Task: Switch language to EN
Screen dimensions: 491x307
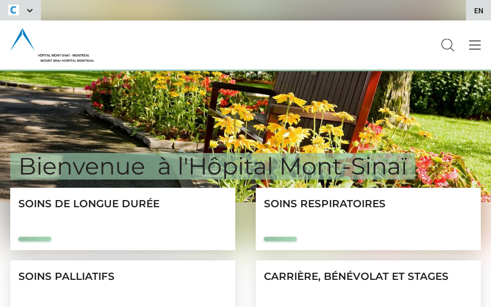Action: (x=479, y=11)
